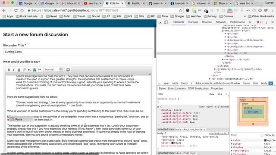276x155 pixels.
Task: Open the #222 color swatch in body rule
Action: 172,143
